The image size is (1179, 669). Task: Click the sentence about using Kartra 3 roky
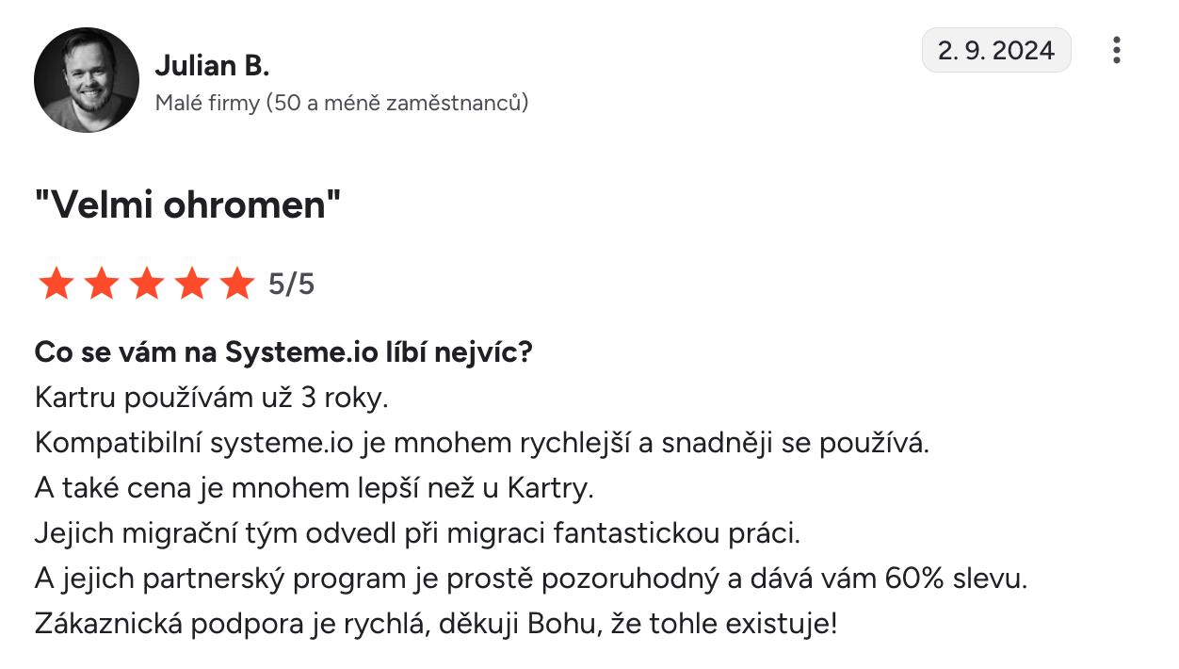[x=211, y=398]
